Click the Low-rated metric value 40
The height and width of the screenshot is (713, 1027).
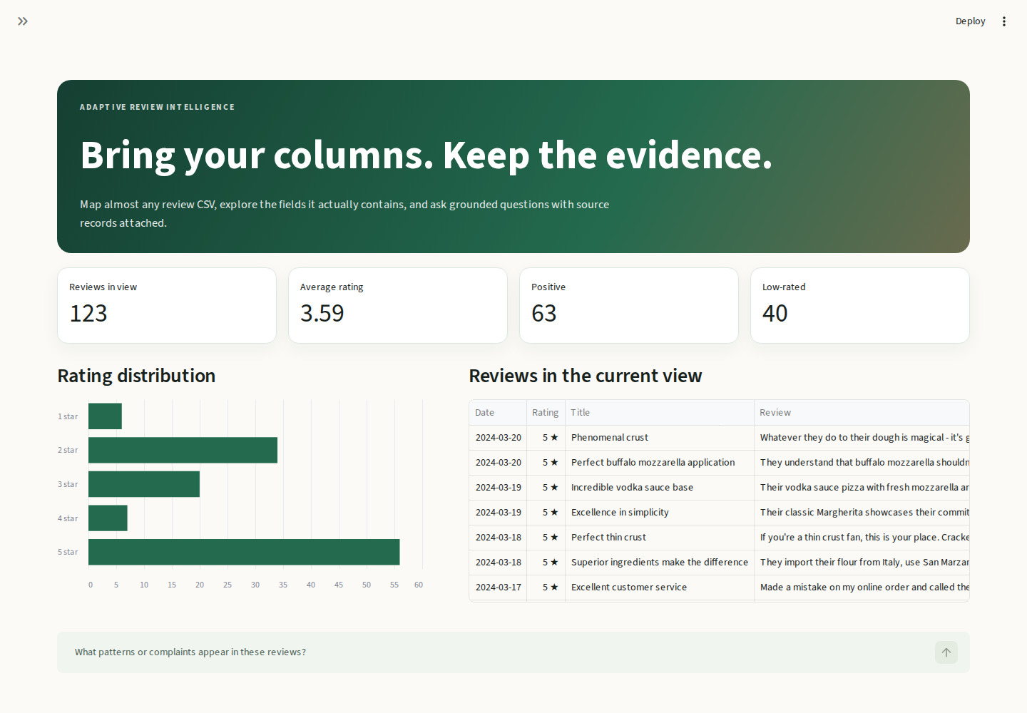(775, 314)
